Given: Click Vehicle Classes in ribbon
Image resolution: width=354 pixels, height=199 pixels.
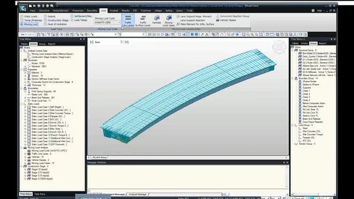Looking at the screenshot, I should [x=226, y=20].
